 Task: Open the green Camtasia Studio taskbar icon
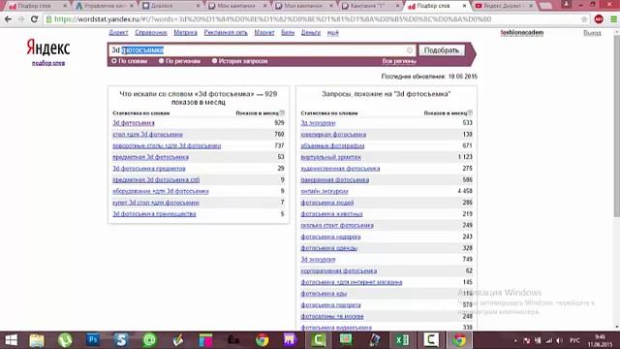[319, 340]
